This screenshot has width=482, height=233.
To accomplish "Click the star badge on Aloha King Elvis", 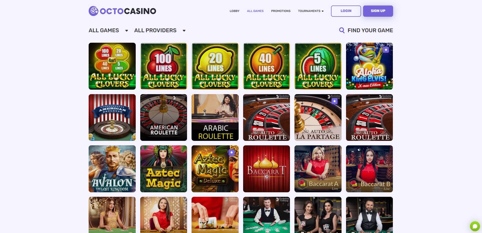I will click(386, 50).
